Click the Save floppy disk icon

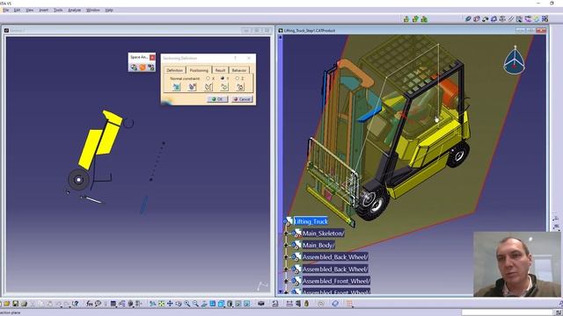16,304
